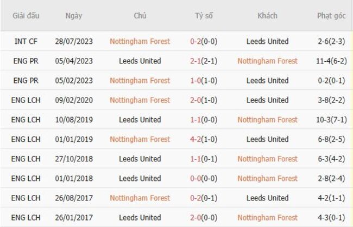Select the "Ngày" column header
The width and height of the screenshot is (353, 227).
tap(73, 16)
